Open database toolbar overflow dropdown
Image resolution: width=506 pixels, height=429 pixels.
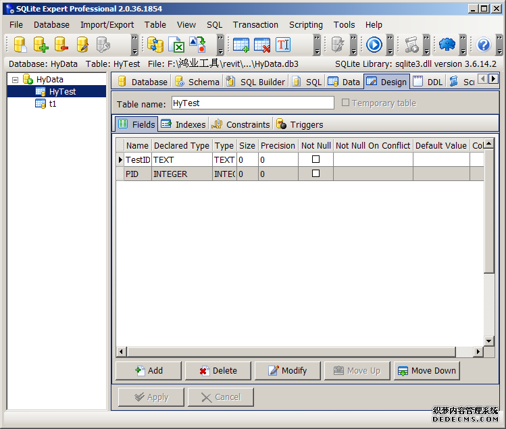[x=134, y=45]
